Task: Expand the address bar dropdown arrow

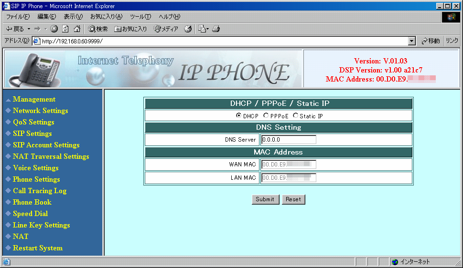Action: [412, 41]
